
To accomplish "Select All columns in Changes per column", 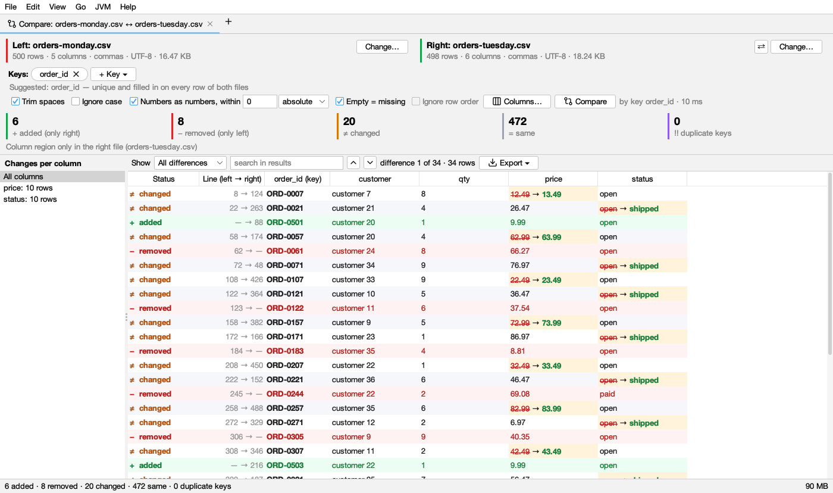I will [62, 176].
